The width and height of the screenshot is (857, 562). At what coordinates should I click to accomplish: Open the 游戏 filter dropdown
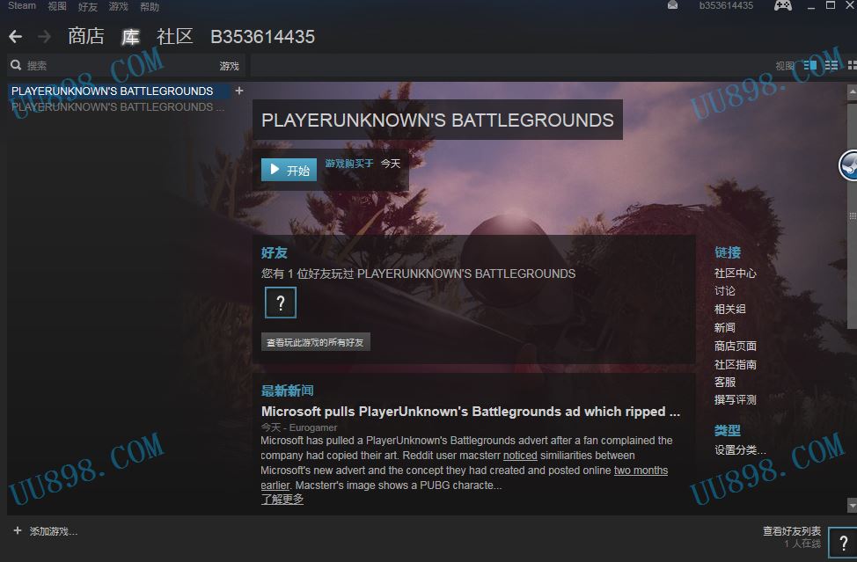point(230,66)
